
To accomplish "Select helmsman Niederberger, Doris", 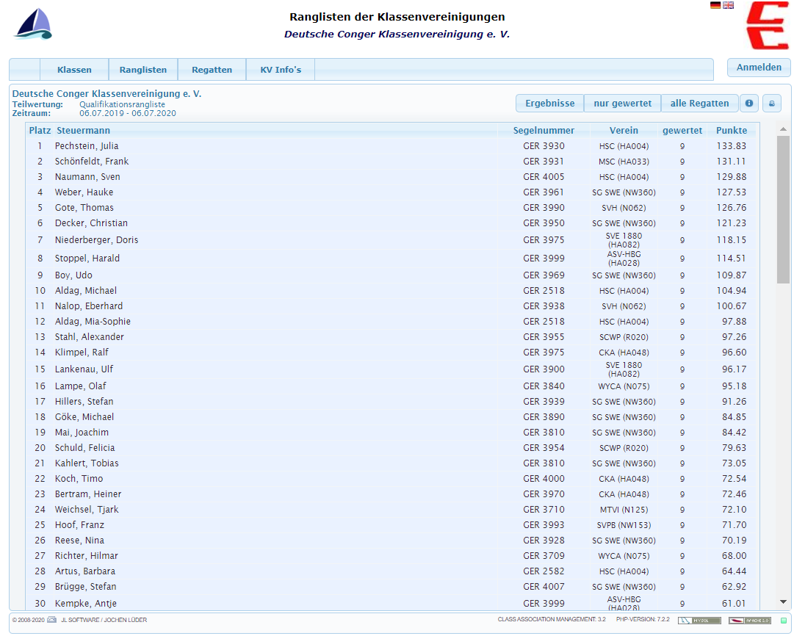I will [x=96, y=240].
